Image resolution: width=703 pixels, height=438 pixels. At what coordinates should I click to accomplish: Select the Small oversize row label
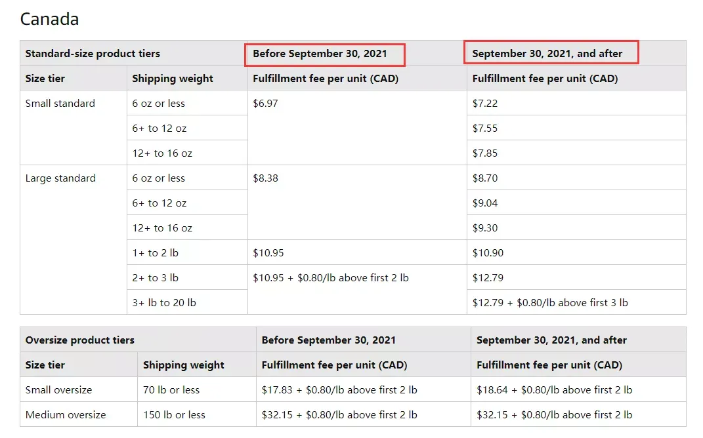click(58, 390)
